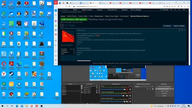192x108 pixels.
Task: Mute the third audio mixer channel
Action: pyautogui.click(x=127, y=102)
